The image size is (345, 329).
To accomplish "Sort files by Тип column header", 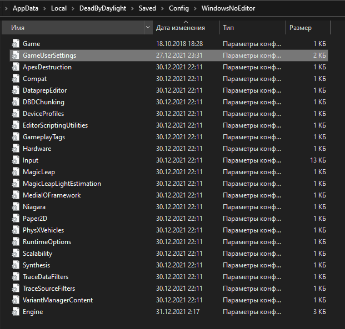I will [x=228, y=28].
